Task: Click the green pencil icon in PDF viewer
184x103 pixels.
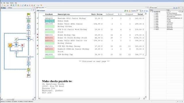Action: point(125,11)
